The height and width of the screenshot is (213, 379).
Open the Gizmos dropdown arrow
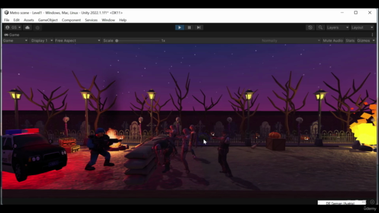coord(374,41)
